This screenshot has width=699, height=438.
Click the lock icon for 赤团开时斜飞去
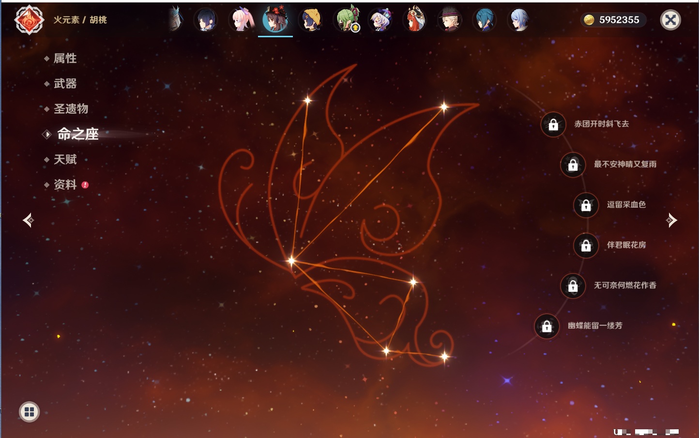[553, 125]
